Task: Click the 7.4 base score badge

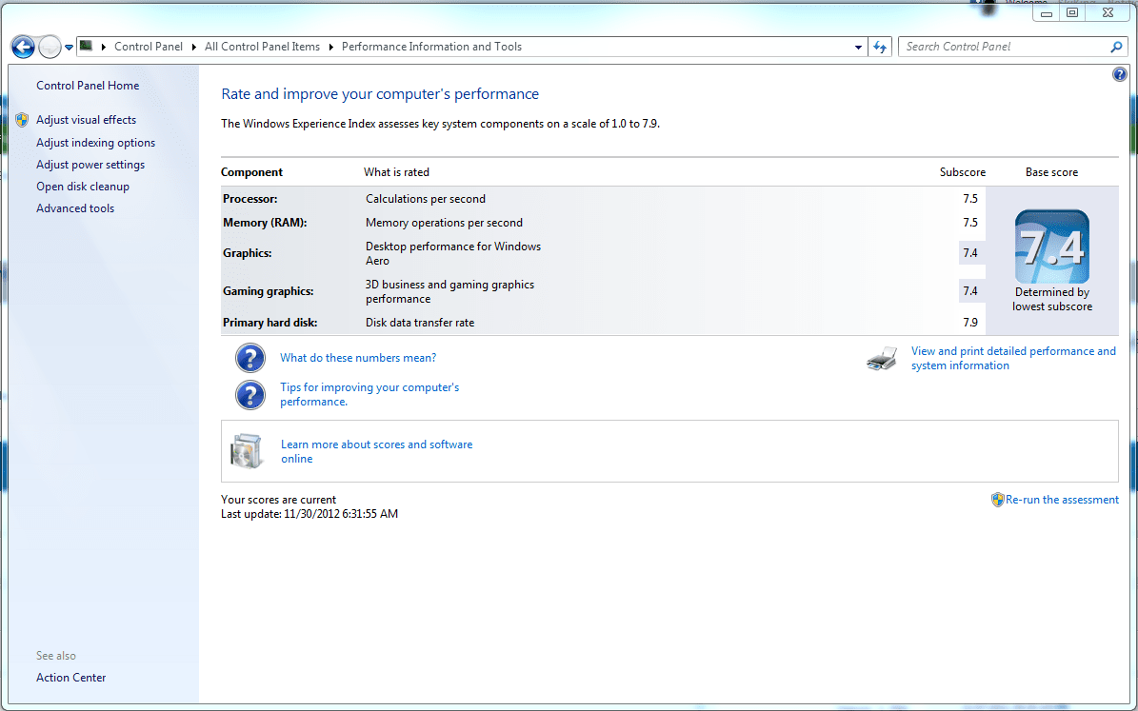Action: (1051, 247)
